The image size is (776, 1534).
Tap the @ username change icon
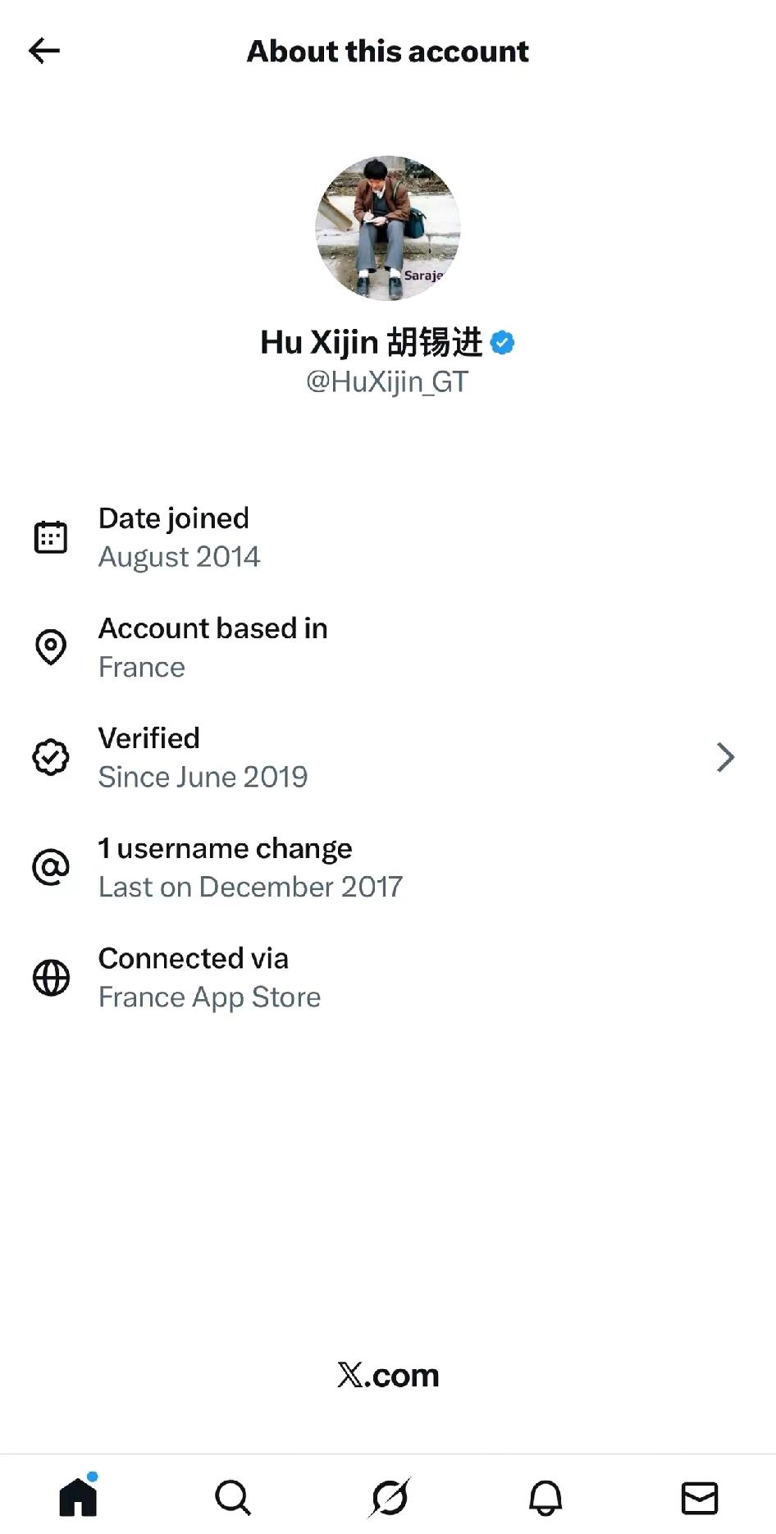(51, 867)
